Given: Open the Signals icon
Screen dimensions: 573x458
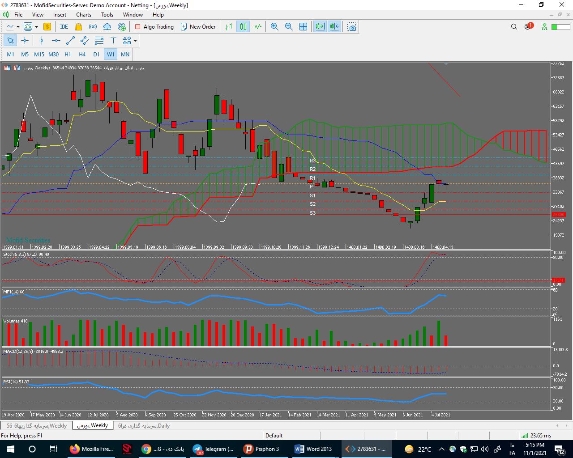Looking at the screenshot, I should pos(93,27).
